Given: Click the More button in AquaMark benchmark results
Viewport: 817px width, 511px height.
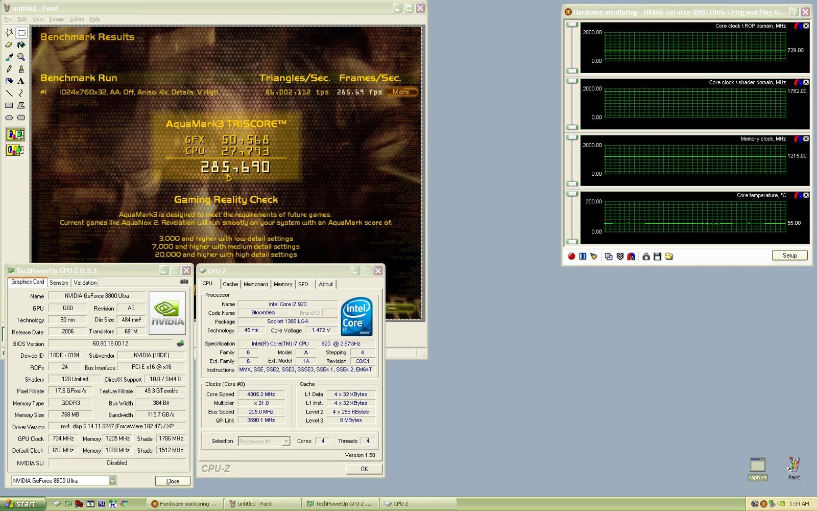Looking at the screenshot, I should point(401,92).
